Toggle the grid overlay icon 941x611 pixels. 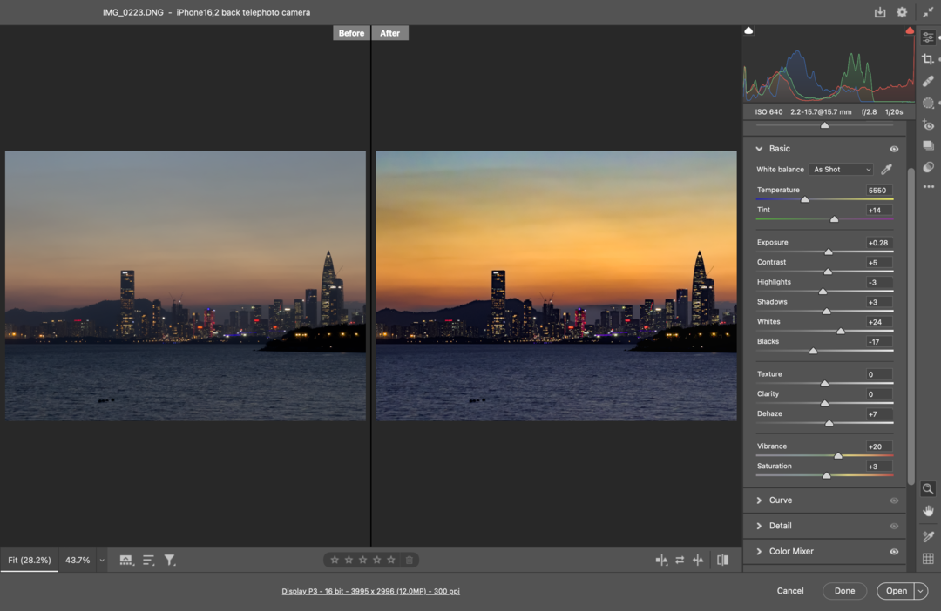928,559
